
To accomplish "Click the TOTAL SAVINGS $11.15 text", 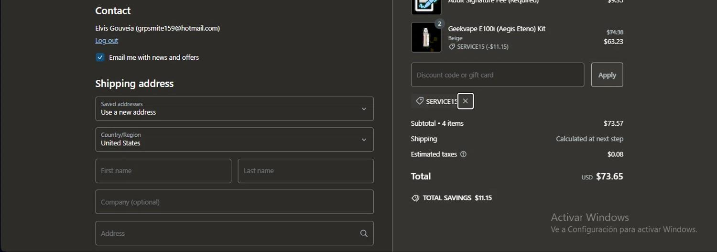I will pyautogui.click(x=457, y=198).
